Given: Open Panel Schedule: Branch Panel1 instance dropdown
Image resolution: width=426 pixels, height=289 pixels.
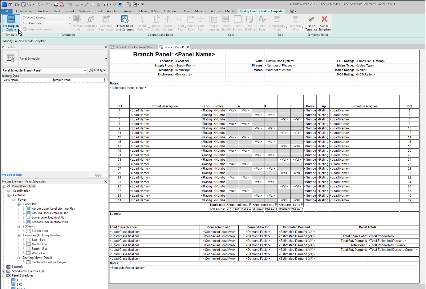Looking at the screenshot, I should tap(85, 70).
